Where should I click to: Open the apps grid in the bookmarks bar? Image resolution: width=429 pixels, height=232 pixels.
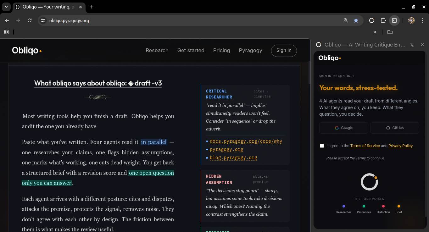pyautogui.click(x=6, y=32)
